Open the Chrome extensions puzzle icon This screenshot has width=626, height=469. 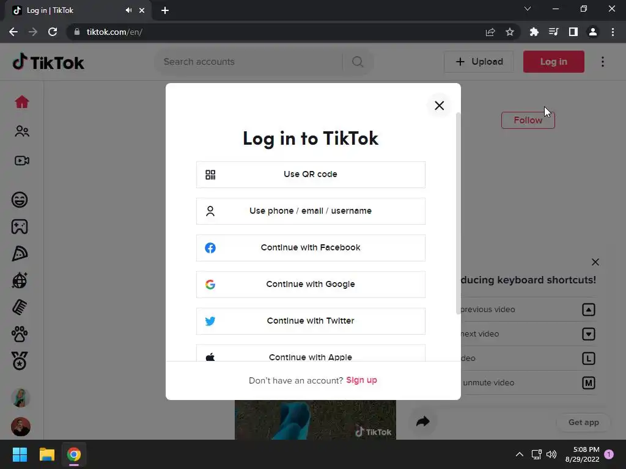(534, 32)
